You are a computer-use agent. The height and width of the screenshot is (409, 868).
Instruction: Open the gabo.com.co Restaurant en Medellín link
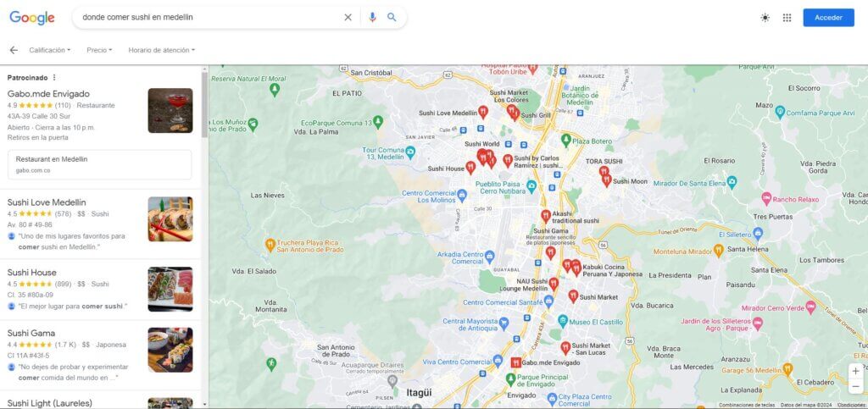(x=100, y=165)
